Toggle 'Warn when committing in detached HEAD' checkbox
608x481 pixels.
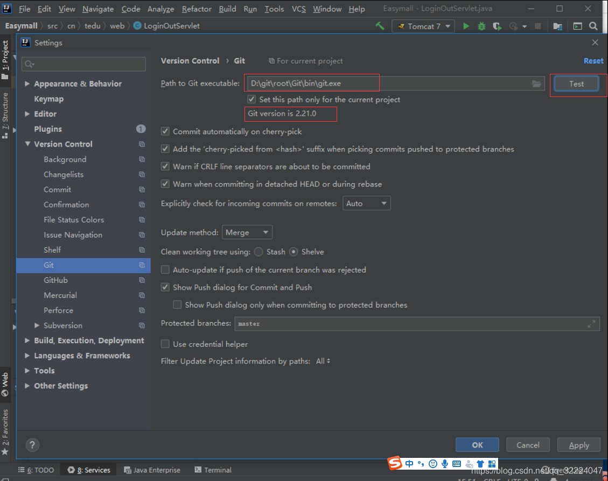165,184
